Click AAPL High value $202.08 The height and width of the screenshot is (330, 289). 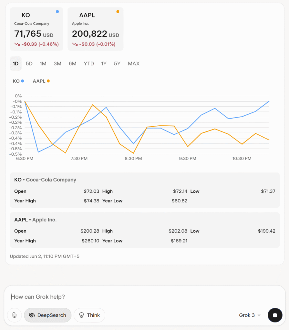(x=178, y=231)
